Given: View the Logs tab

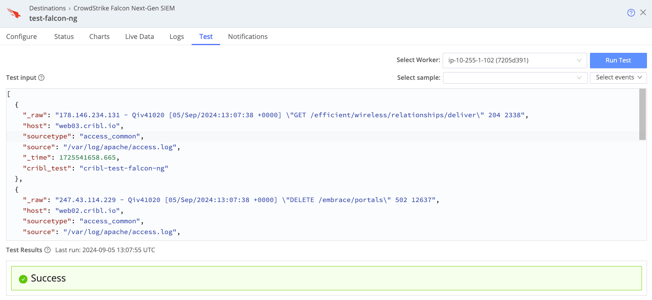Looking at the screenshot, I should [177, 37].
